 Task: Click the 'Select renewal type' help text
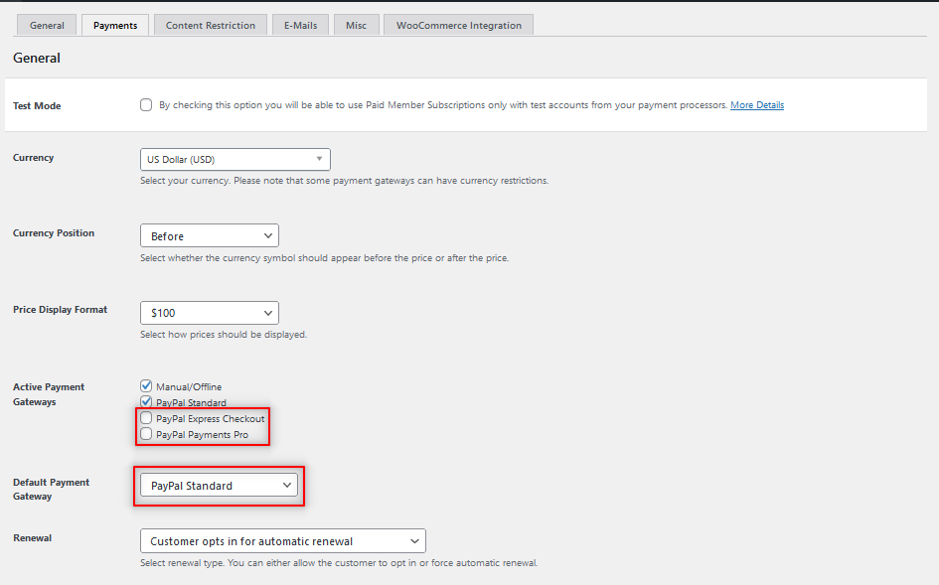coord(339,563)
